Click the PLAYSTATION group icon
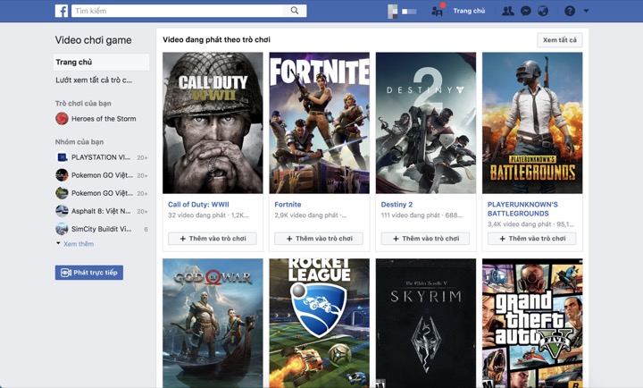This screenshot has height=388, width=643. [x=62, y=157]
